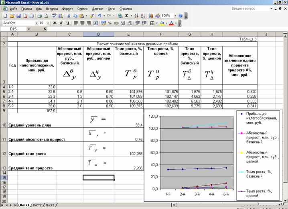Merge and center cells icon
Viewport: 288px width, 209px height.
(x=95, y=23)
